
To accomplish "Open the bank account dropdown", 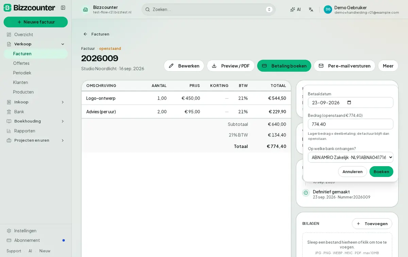I will tap(351, 157).
